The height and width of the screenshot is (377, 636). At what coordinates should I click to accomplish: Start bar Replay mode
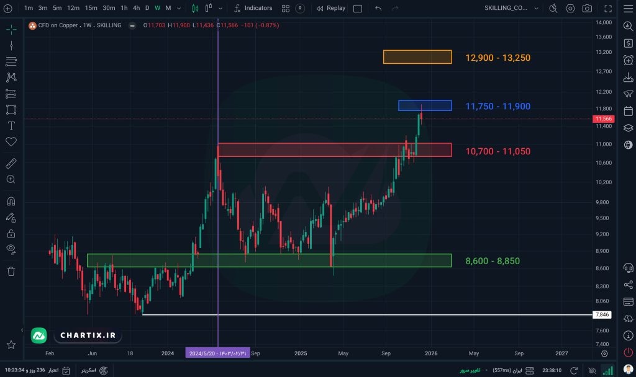330,8
